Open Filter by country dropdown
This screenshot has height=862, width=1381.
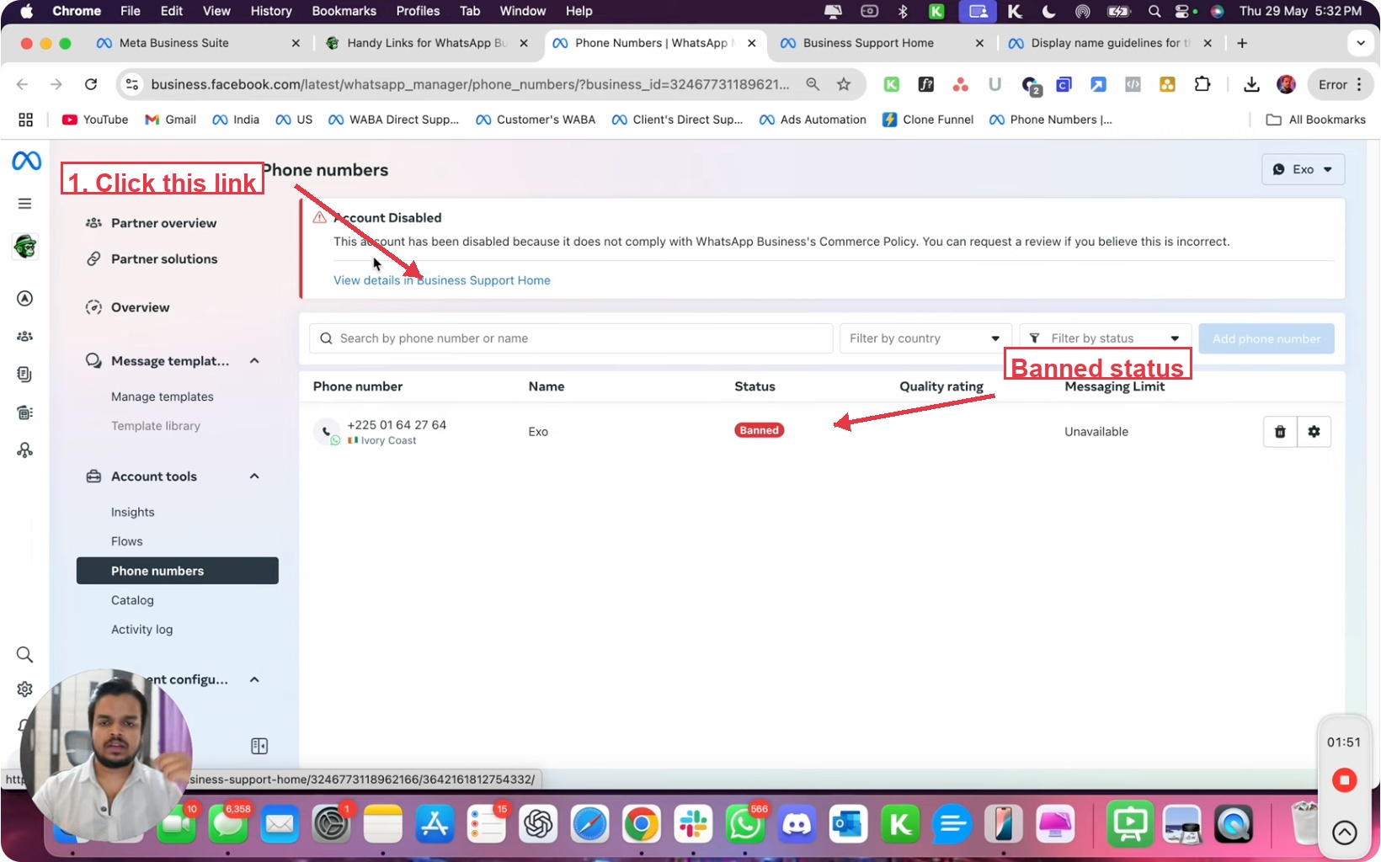click(x=925, y=338)
